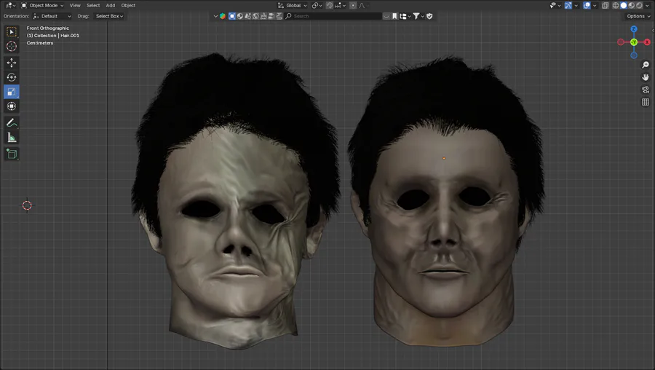This screenshot has width=655, height=370.
Task: Open the Object menu
Action: point(128,5)
